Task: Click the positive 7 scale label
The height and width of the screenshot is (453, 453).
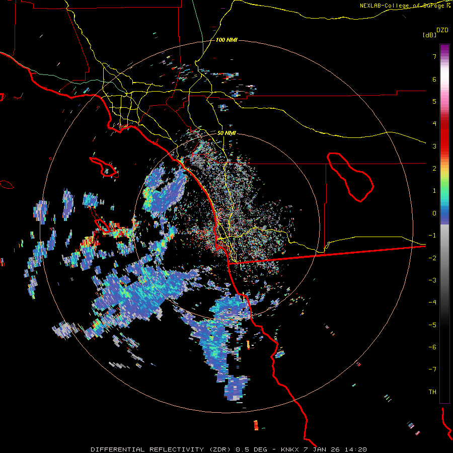Action: coord(434,56)
